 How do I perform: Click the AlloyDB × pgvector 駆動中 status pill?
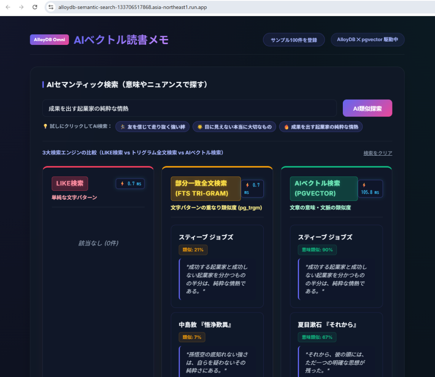click(367, 39)
